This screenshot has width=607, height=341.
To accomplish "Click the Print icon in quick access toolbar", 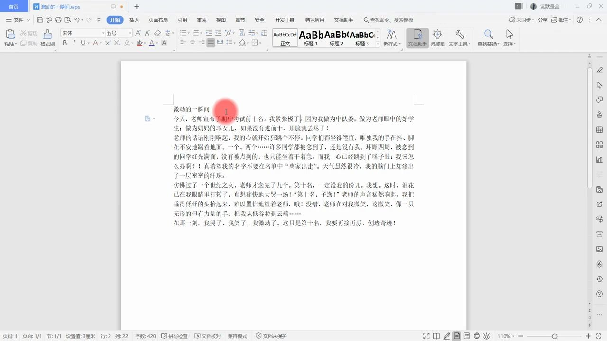I will click(x=58, y=20).
